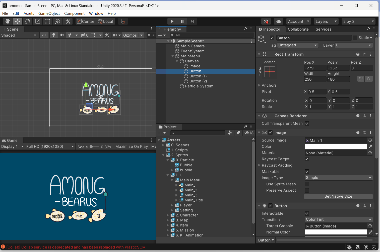
Task: Toggle Cull Transparent Mesh checkbox
Action: (307, 123)
